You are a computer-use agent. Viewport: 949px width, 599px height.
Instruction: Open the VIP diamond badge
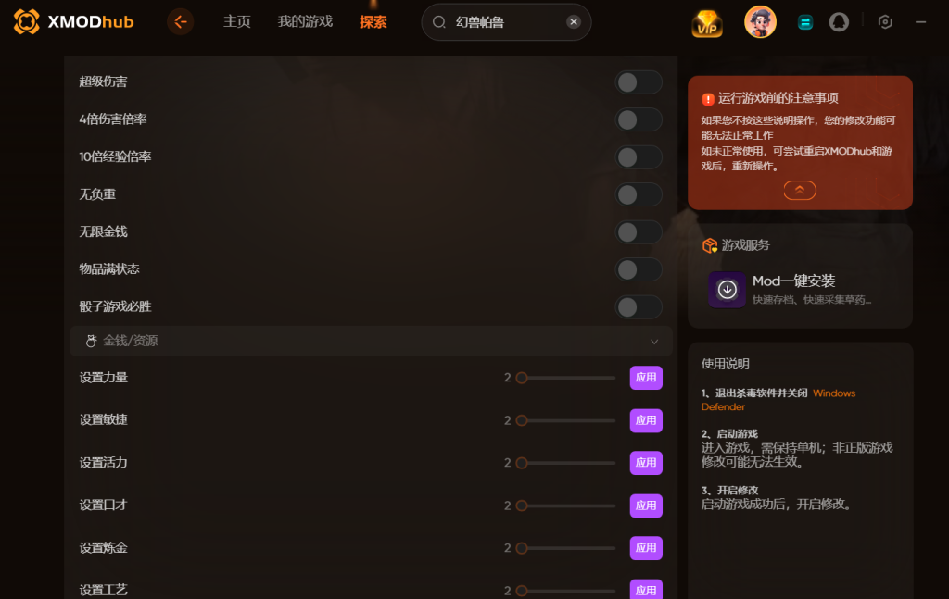(x=707, y=23)
